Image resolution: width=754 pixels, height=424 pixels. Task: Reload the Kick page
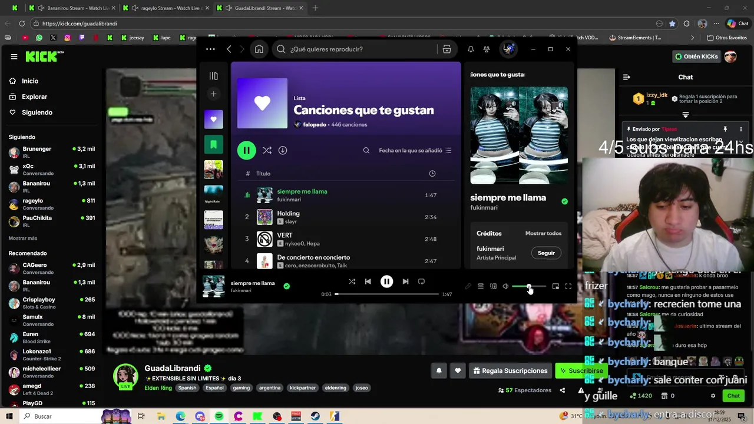point(22,24)
